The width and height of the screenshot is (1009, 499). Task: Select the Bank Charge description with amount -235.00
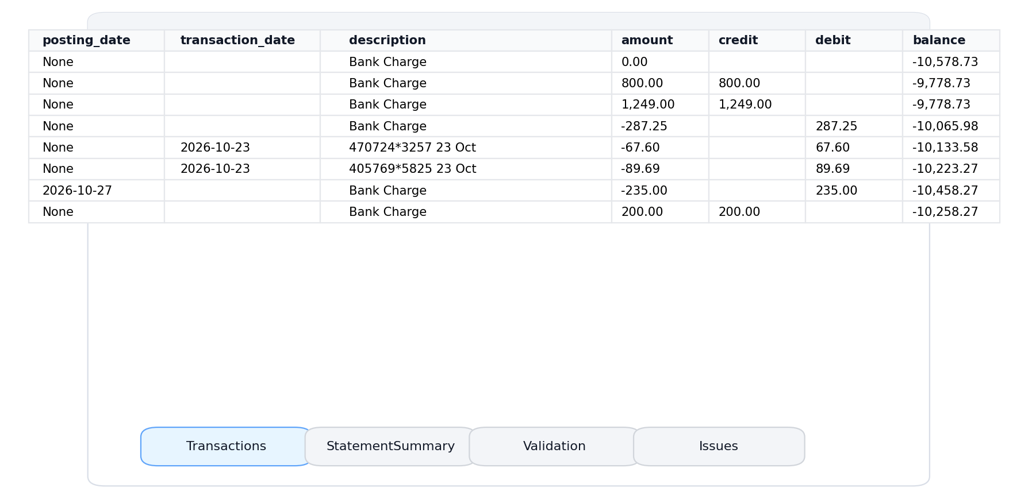click(x=466, y=191)
